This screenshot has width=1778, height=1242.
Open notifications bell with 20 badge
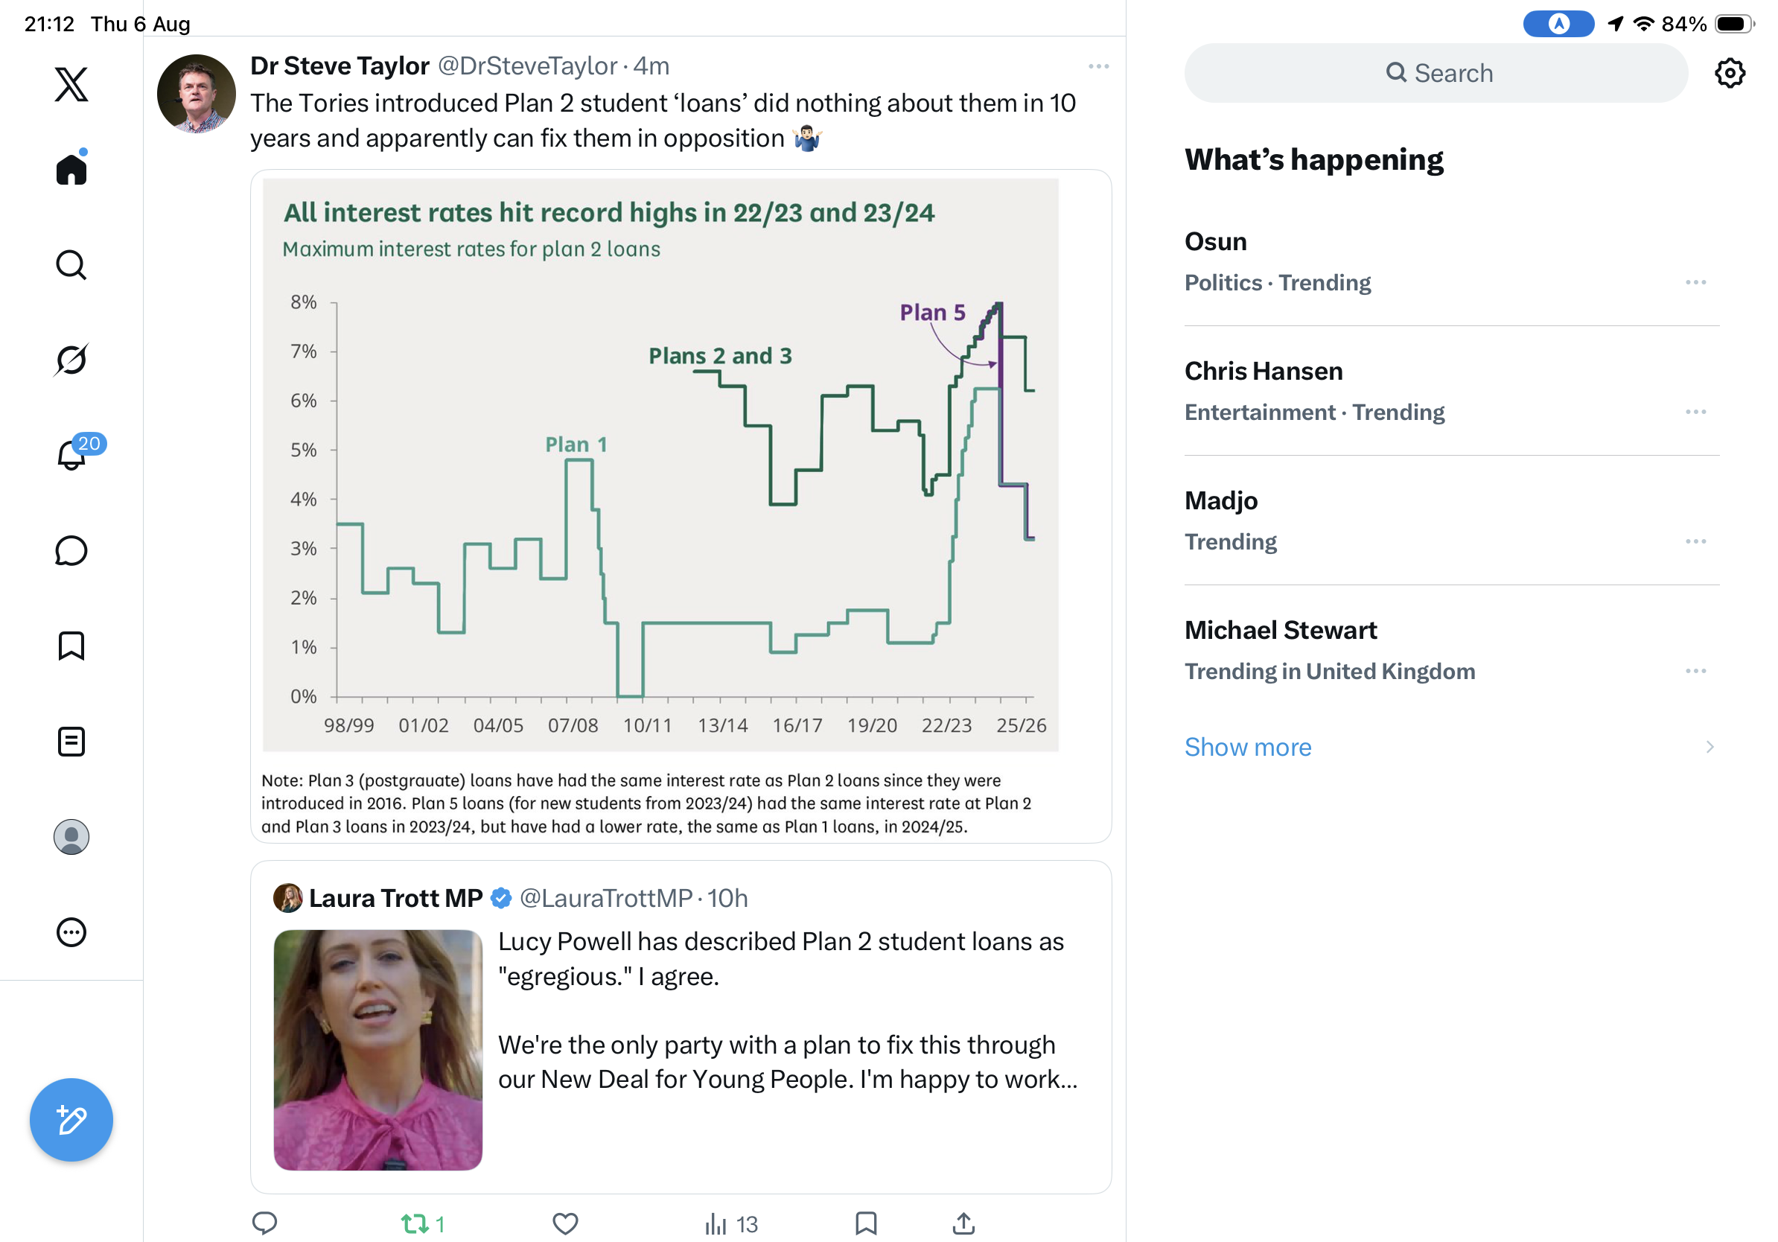(71, 455)
